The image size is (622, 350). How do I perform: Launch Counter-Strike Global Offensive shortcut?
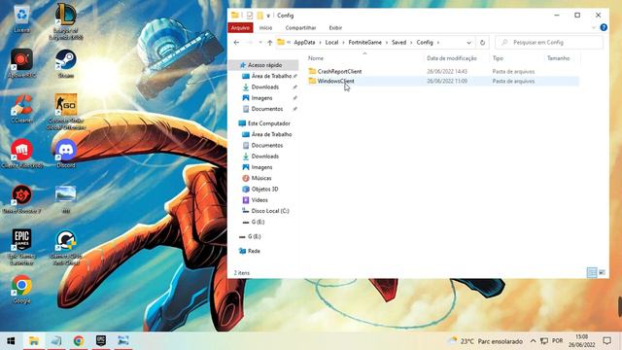point(66,111)
